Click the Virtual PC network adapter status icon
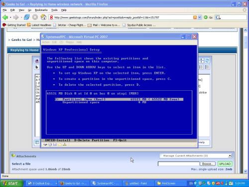249x187 pixels. pyautogui.click(x=65, y=145)
